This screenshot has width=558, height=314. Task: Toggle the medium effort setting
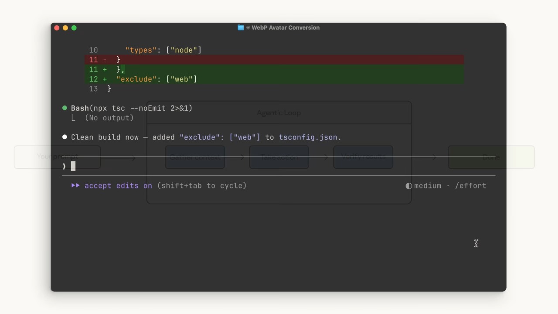tap(428, 186)
